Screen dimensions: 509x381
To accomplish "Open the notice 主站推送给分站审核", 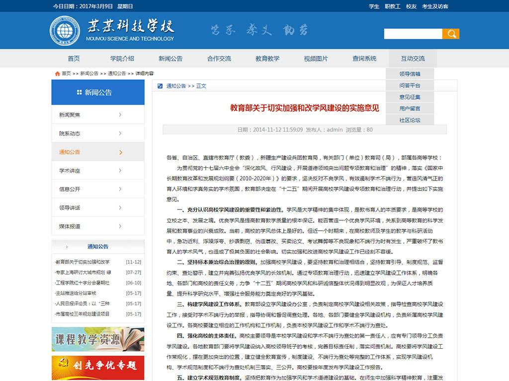I will coord(76,293).
